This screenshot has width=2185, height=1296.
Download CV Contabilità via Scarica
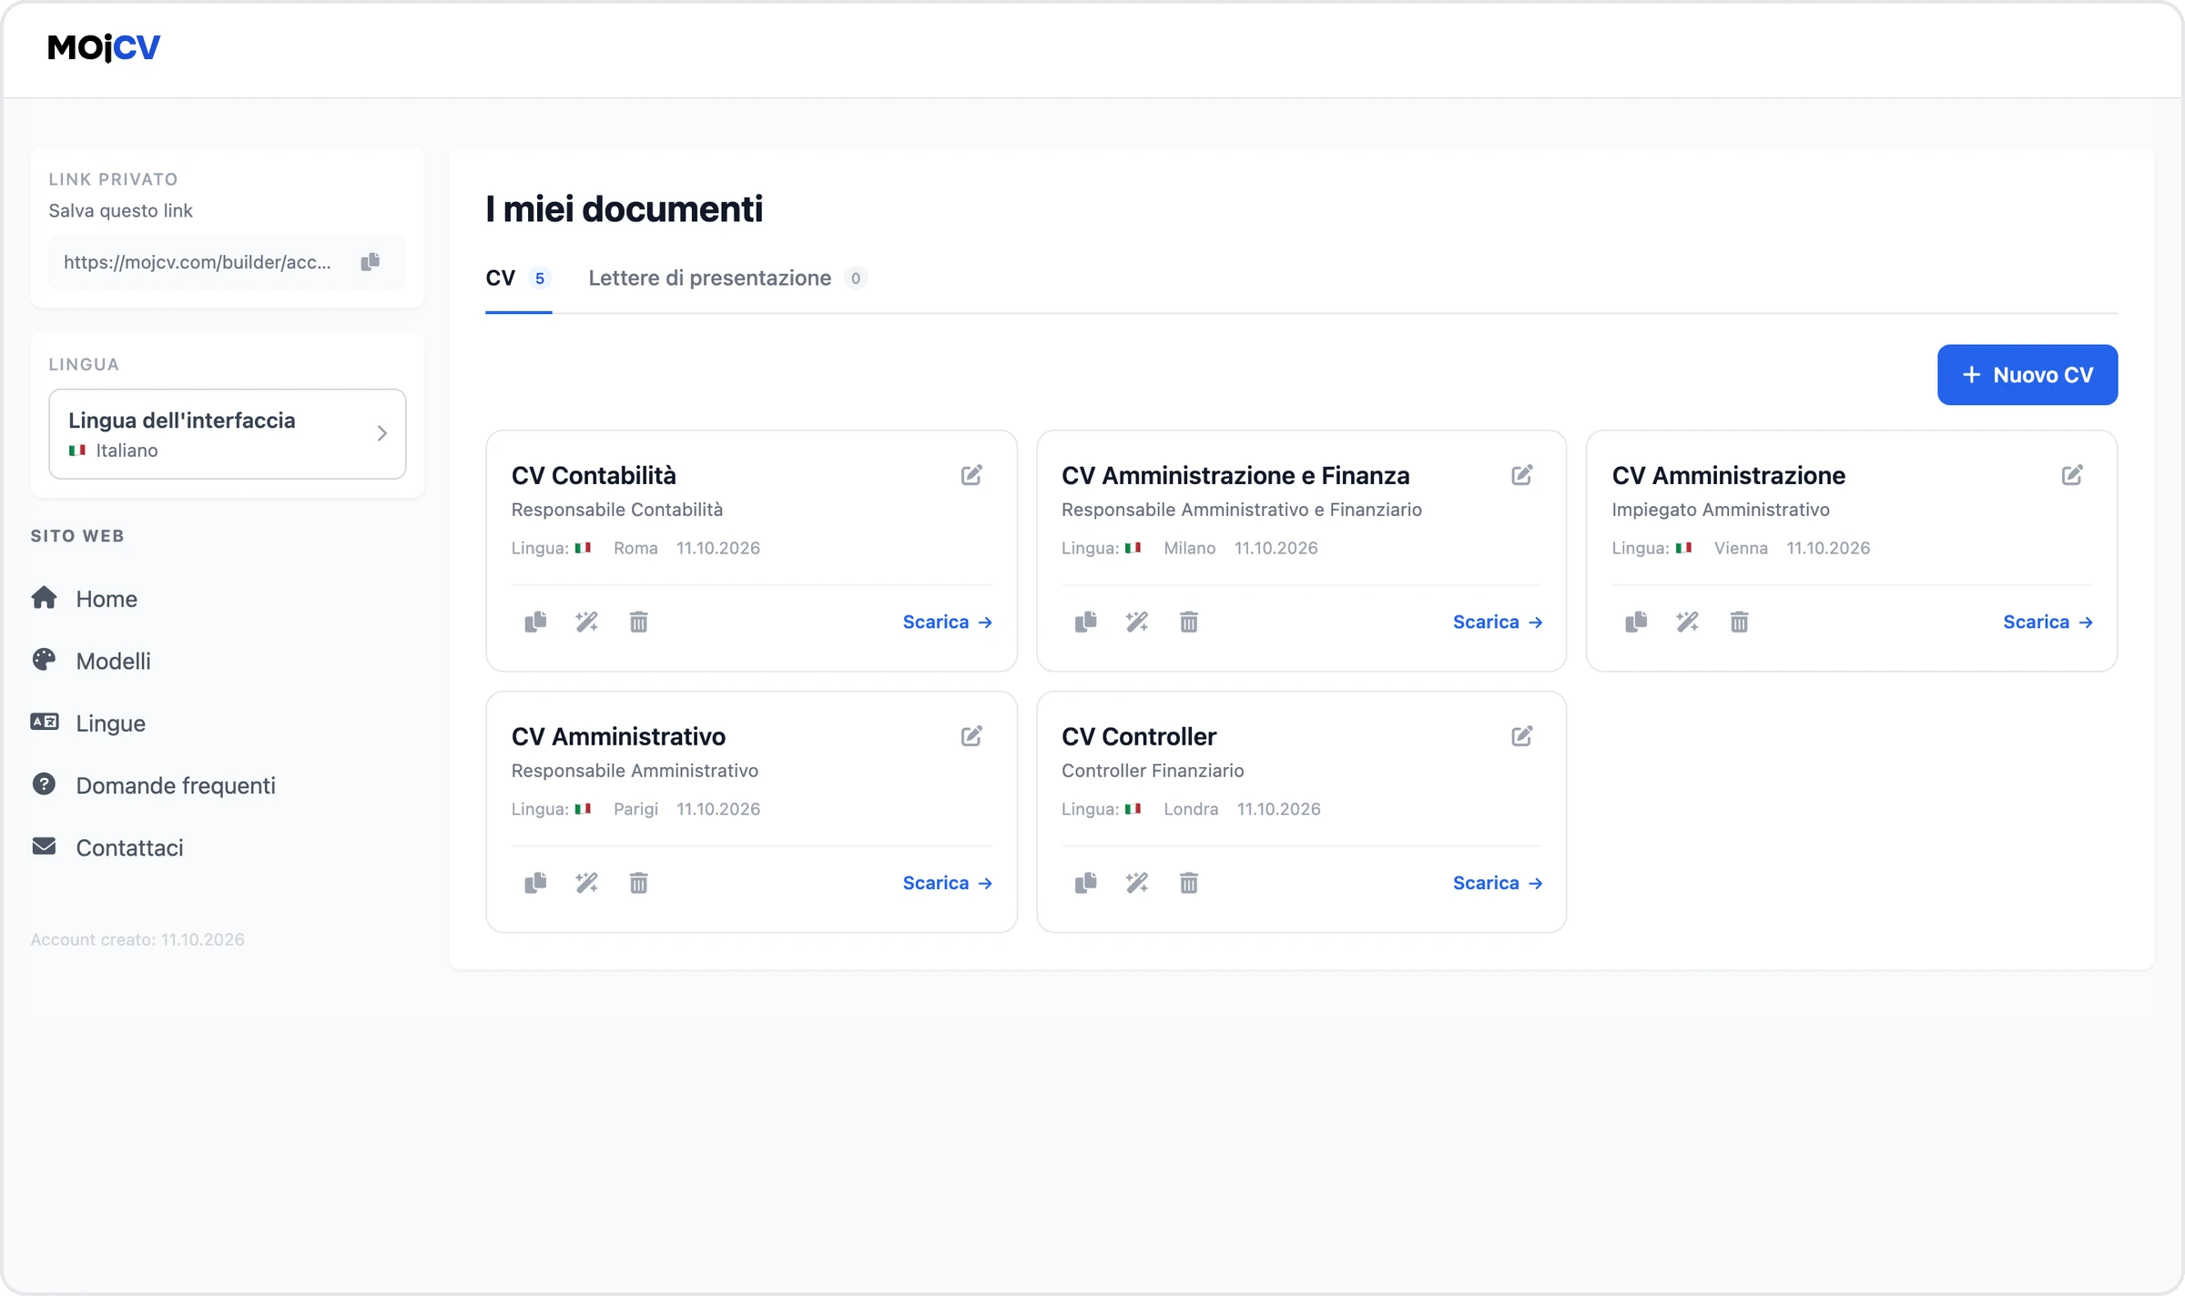[x=948, y=623]
